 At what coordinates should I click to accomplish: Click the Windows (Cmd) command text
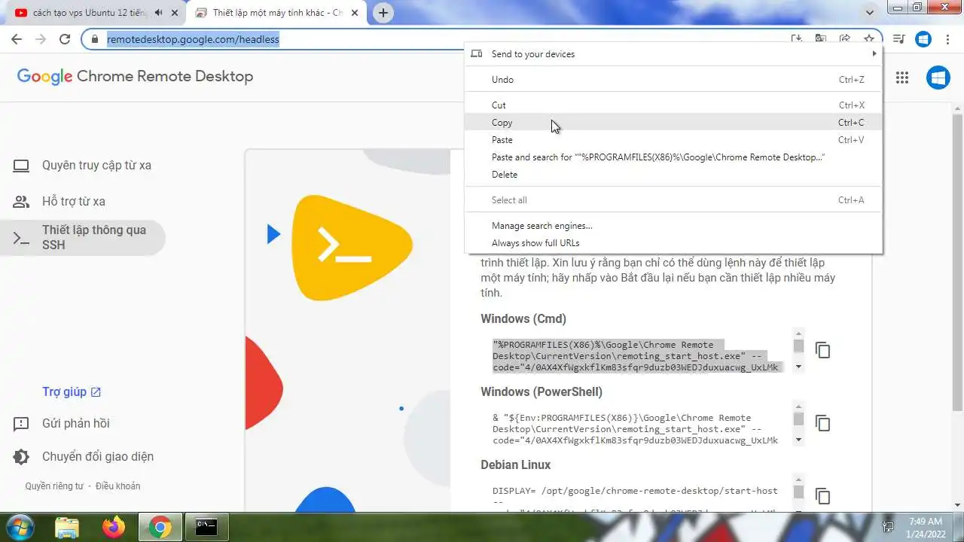pos(638,356)
